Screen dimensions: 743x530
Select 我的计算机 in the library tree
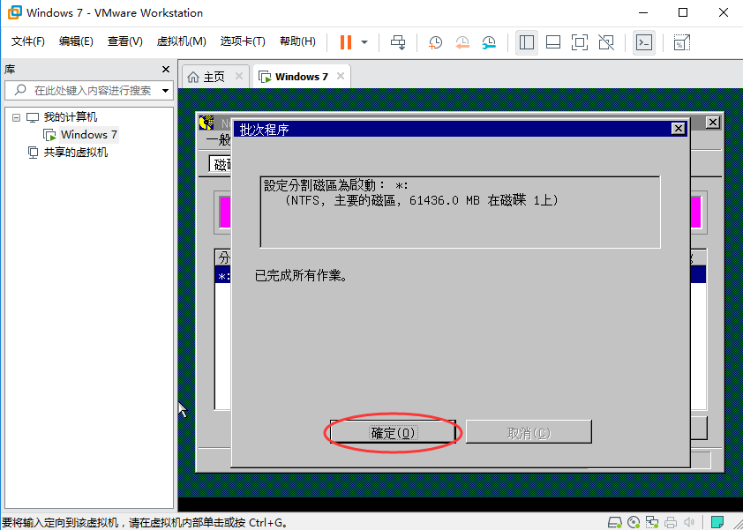click(x=70, y=117)
